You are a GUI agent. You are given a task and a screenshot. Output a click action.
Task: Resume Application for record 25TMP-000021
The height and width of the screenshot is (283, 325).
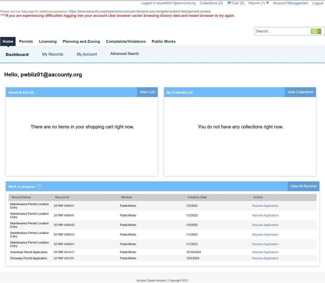[265, 244]
